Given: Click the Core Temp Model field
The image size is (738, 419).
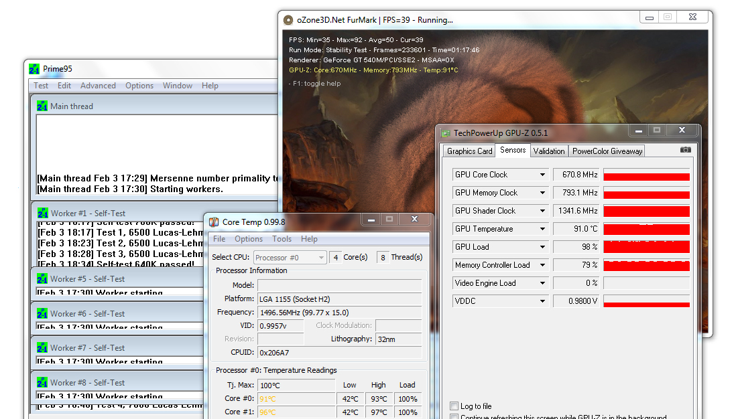Looking at the screenshot, I should [x=339, y=285].
